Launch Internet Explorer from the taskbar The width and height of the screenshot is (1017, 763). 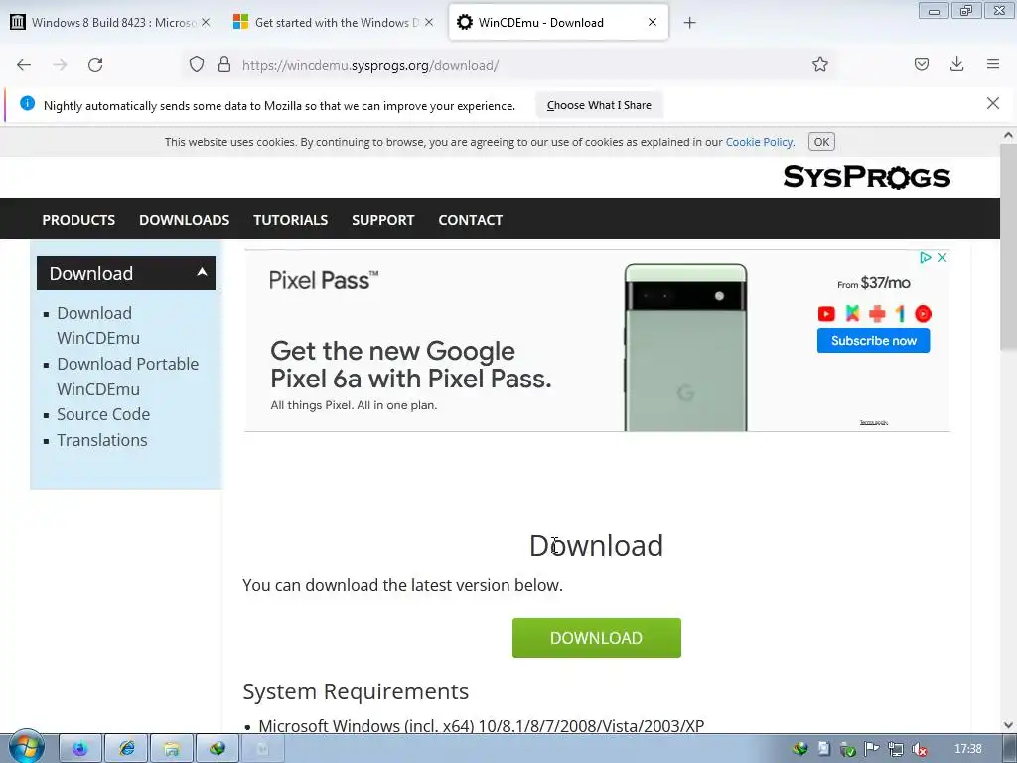tap(126, 749)
